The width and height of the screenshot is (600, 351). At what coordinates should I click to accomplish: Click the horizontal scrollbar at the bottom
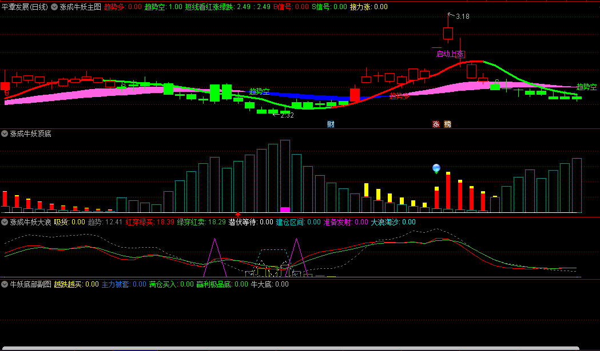click(290, 349)
